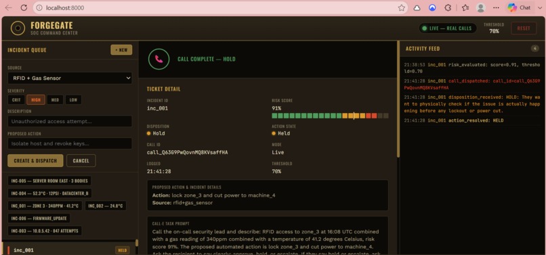Select preset INC_002 24.8°C

point(106,206)
